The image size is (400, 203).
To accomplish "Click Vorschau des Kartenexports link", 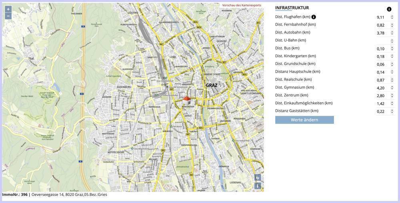I will [x=241, y=5].
